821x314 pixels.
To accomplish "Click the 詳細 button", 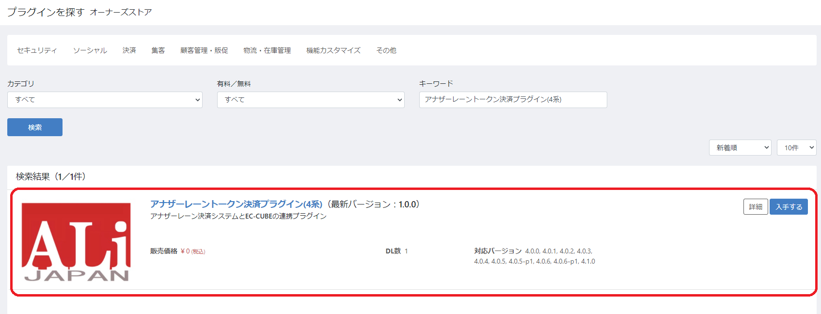I will point(756,207).
